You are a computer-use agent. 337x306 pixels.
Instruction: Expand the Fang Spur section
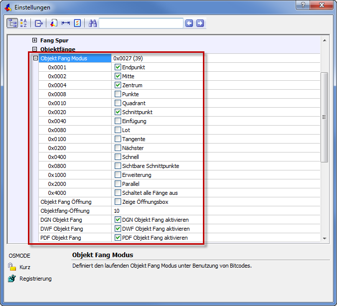point(34,40)
